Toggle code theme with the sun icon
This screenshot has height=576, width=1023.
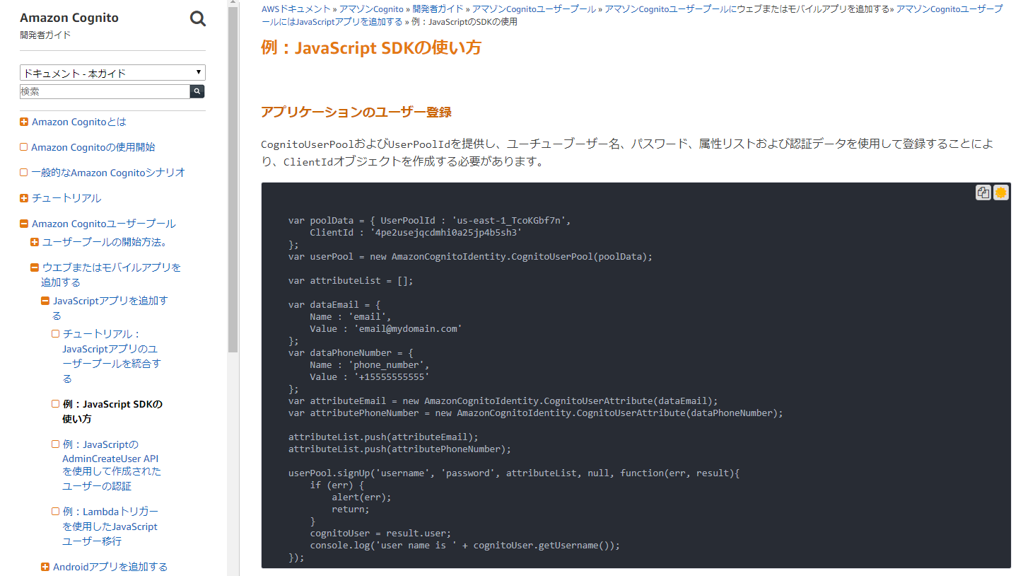click(1000, 192)
